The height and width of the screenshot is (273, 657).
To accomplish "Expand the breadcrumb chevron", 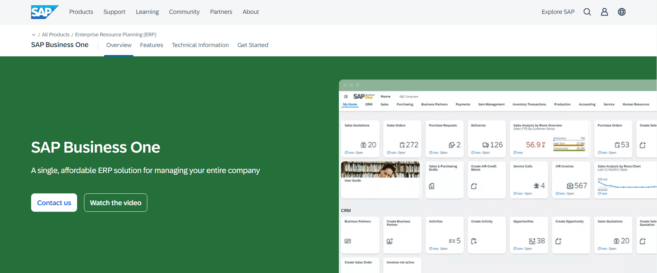I will [x=34, y=35].
